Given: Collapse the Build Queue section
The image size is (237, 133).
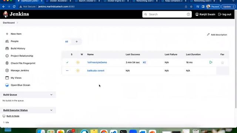Looking at the screenshot, I should pos(51,95).
